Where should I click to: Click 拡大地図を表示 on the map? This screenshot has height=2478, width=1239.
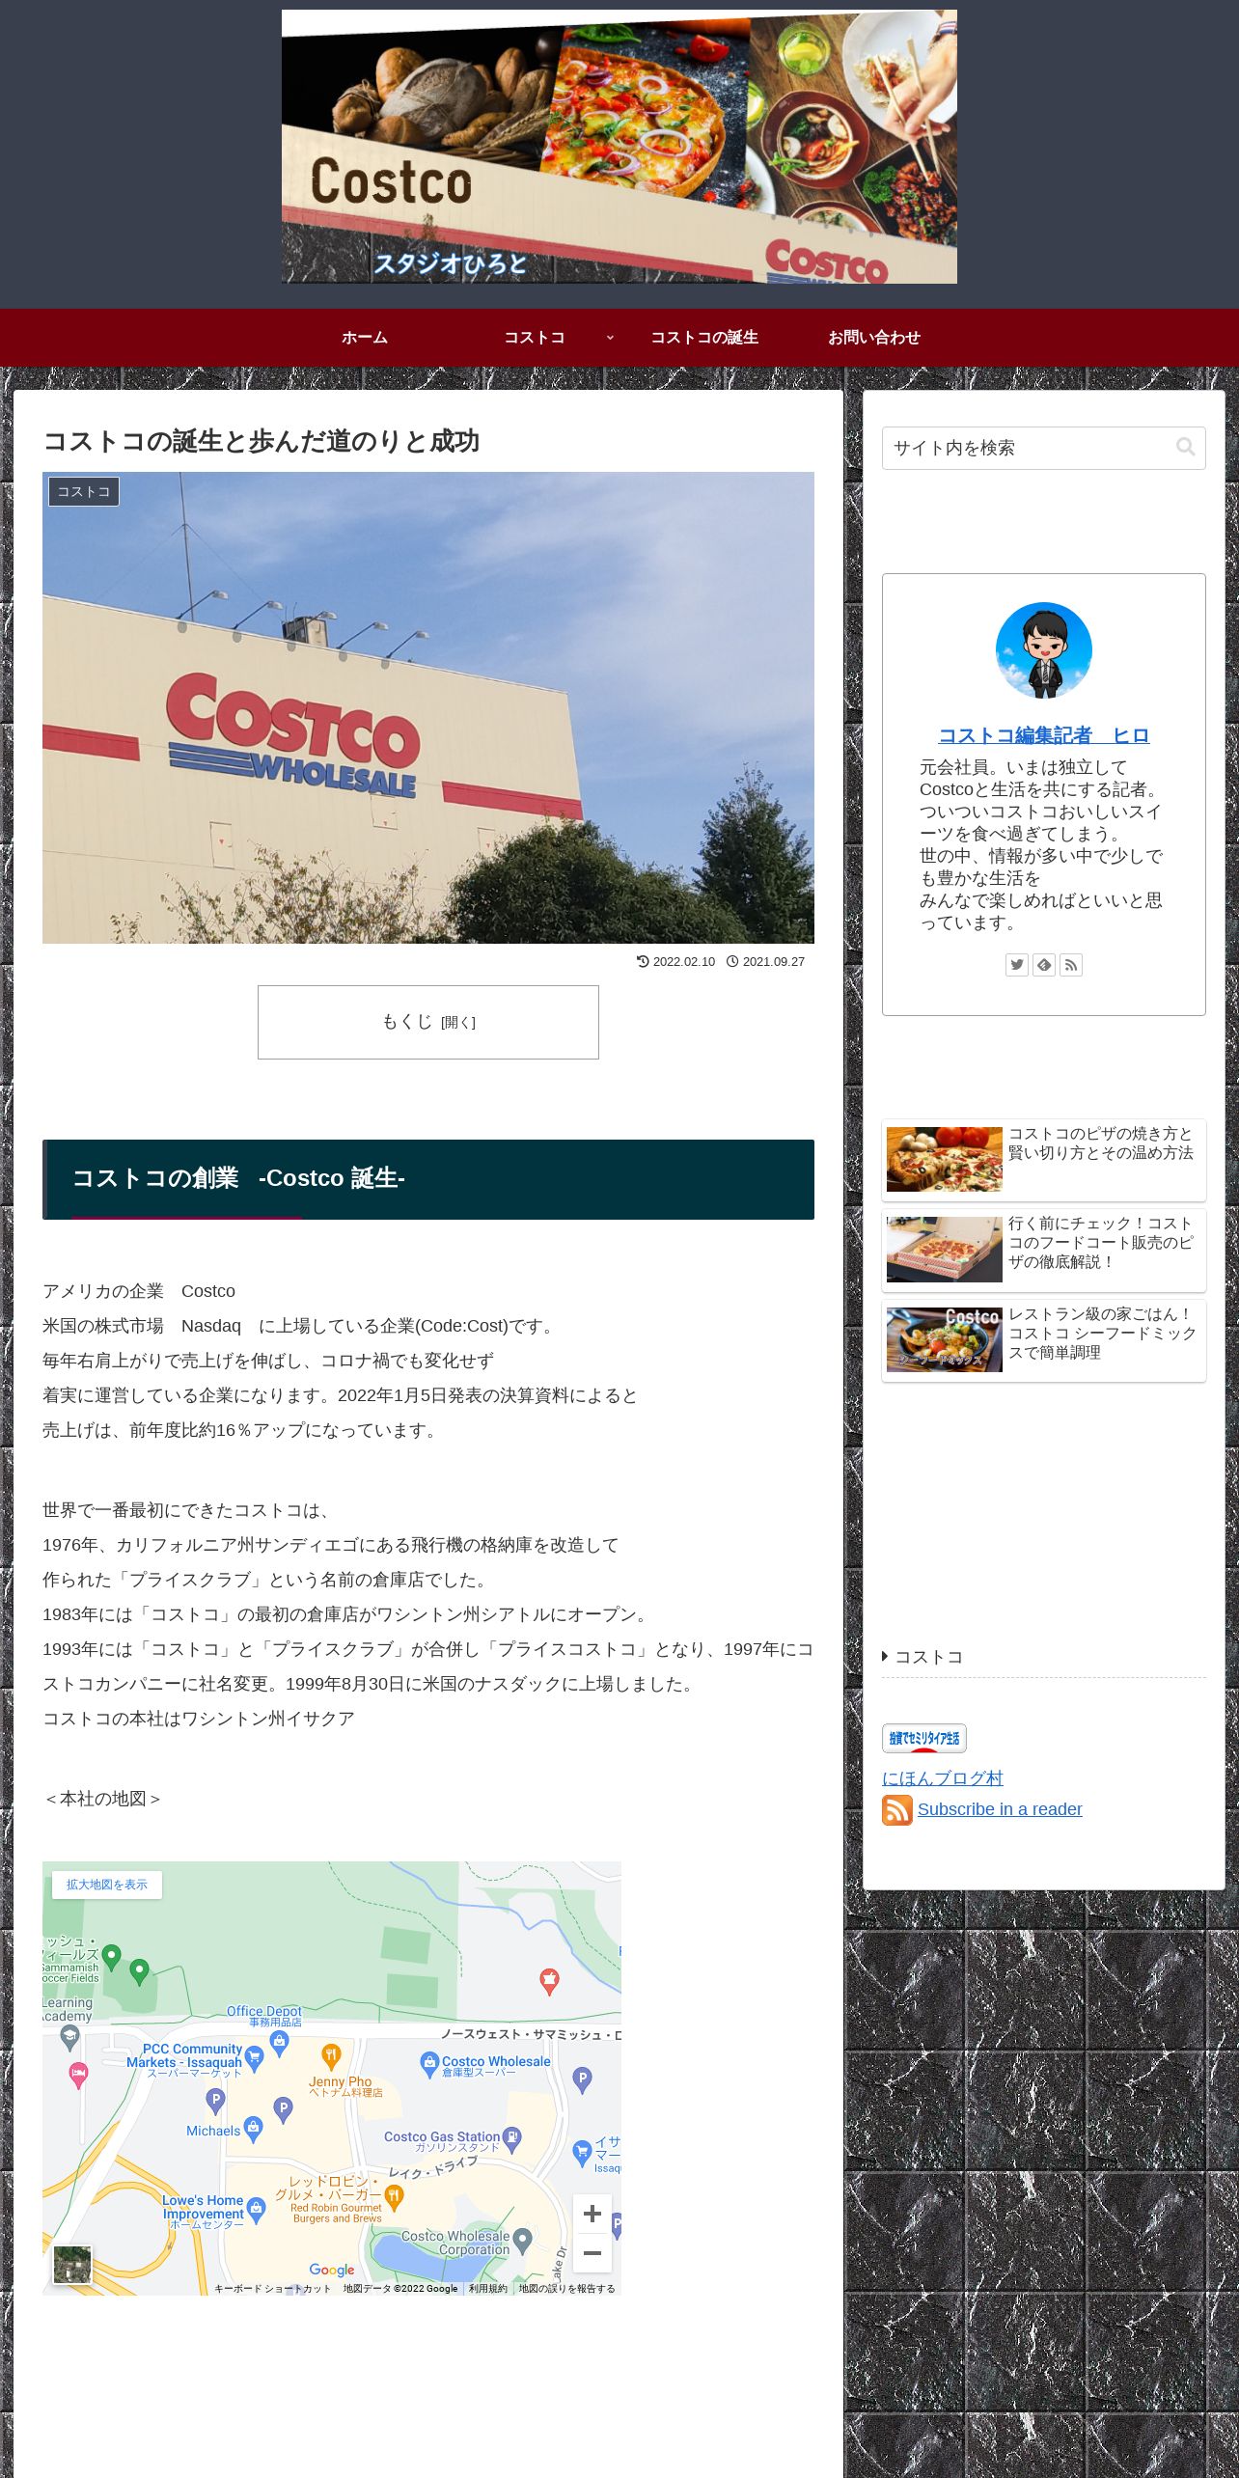tap(107, 1885)
